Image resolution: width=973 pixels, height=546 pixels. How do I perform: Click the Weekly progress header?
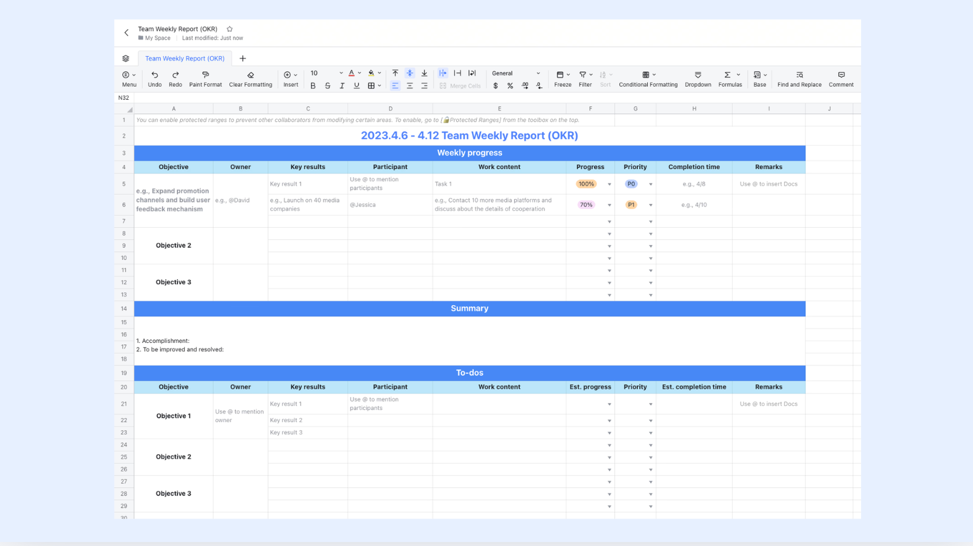[x=469, y=153]
